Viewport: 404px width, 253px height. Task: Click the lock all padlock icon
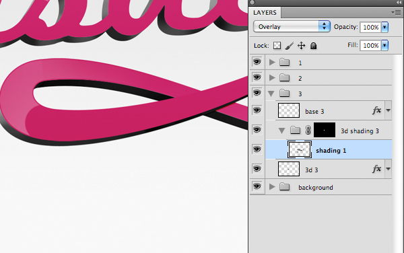313,46
